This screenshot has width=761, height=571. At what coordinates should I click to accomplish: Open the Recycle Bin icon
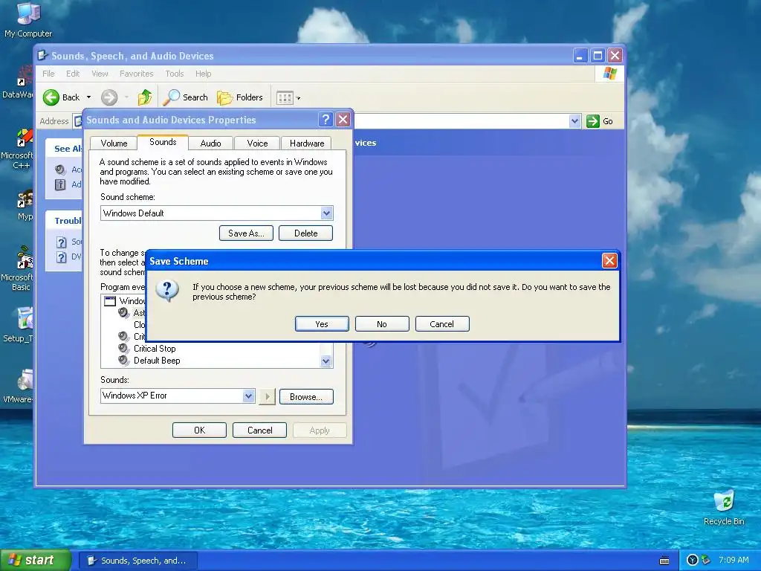(724, 507)
